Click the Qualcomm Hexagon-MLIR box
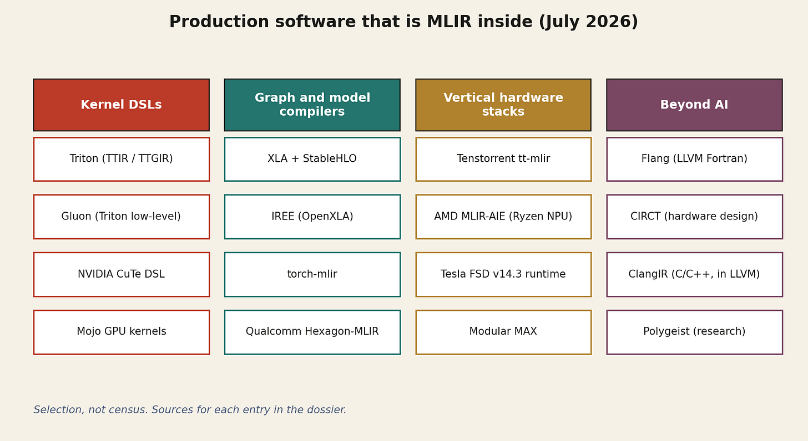This screenshot has height=441, width=808. (x=312, y=332)
